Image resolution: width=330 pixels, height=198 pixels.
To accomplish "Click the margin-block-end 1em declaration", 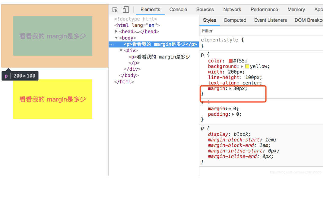I will pyautogui.click(x=239, y=145).
